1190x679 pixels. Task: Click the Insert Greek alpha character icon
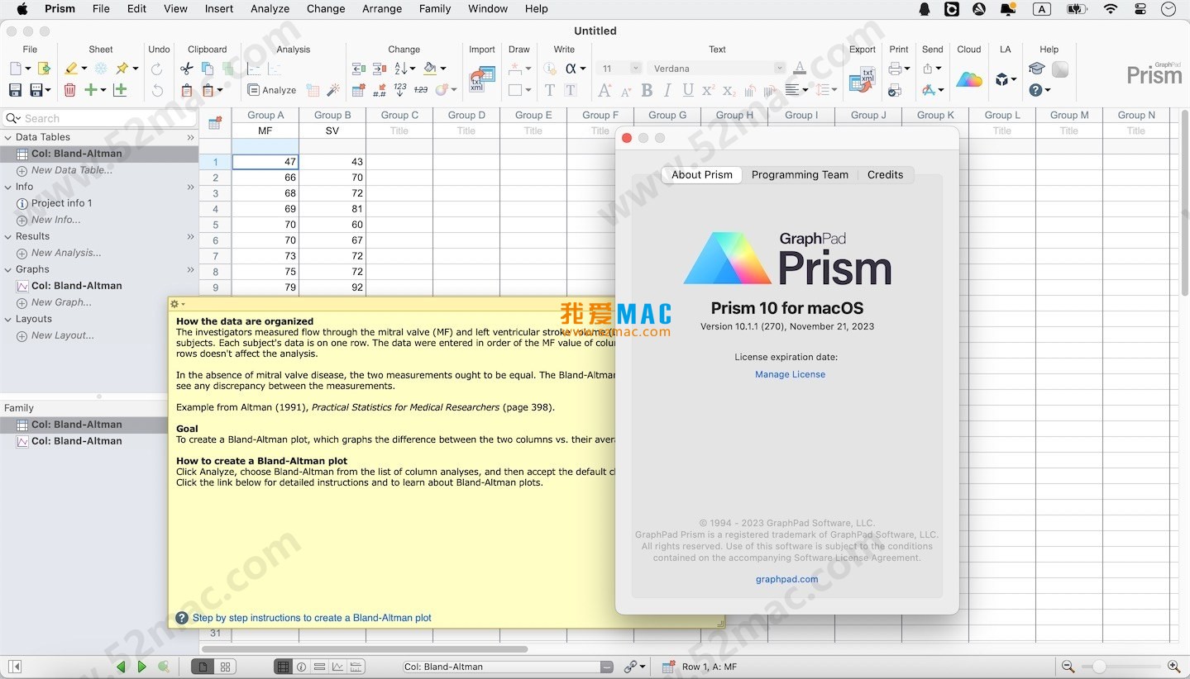click(x=571, y=69)
